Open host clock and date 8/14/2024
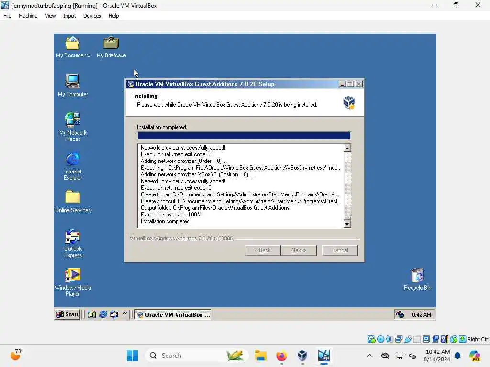 click(x=437, y=356)
